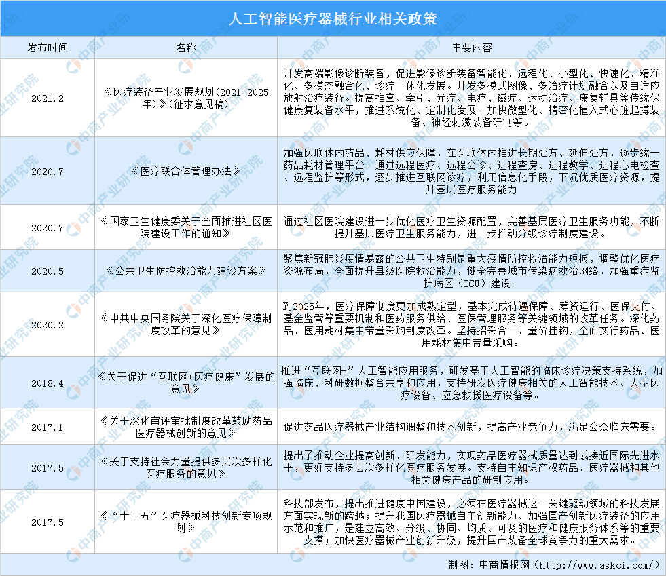Select date "2020.7" in the 医疗联合体管理办法 row

coord(48,172)
